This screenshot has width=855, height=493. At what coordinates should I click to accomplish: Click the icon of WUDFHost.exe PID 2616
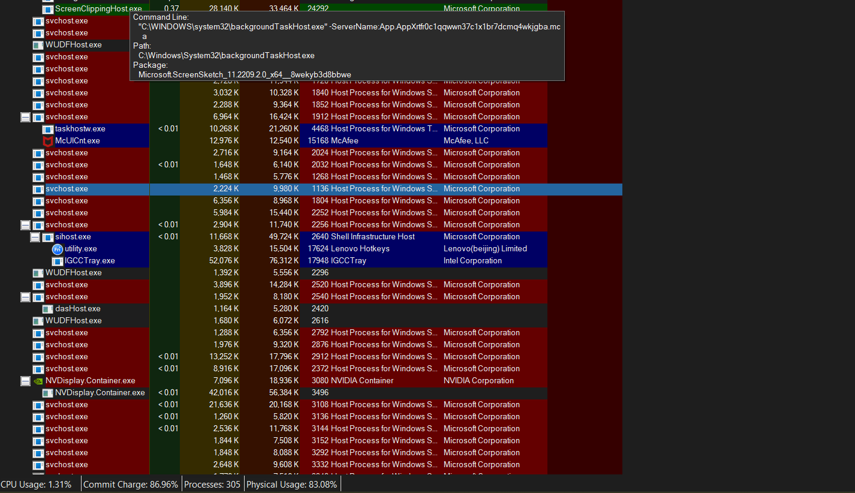click(x=38, y=321)
